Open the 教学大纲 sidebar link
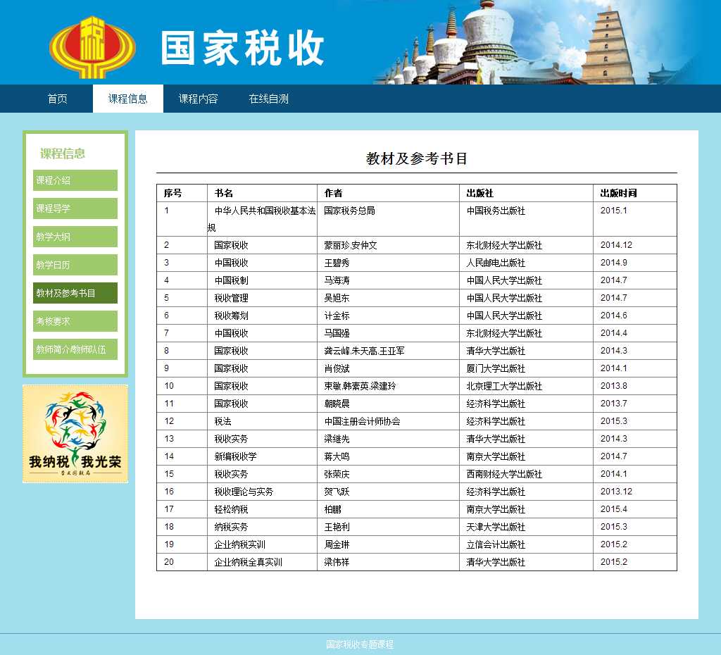This screenshot has height=655, width=721. pyautogui.click(x=75, y=237)
